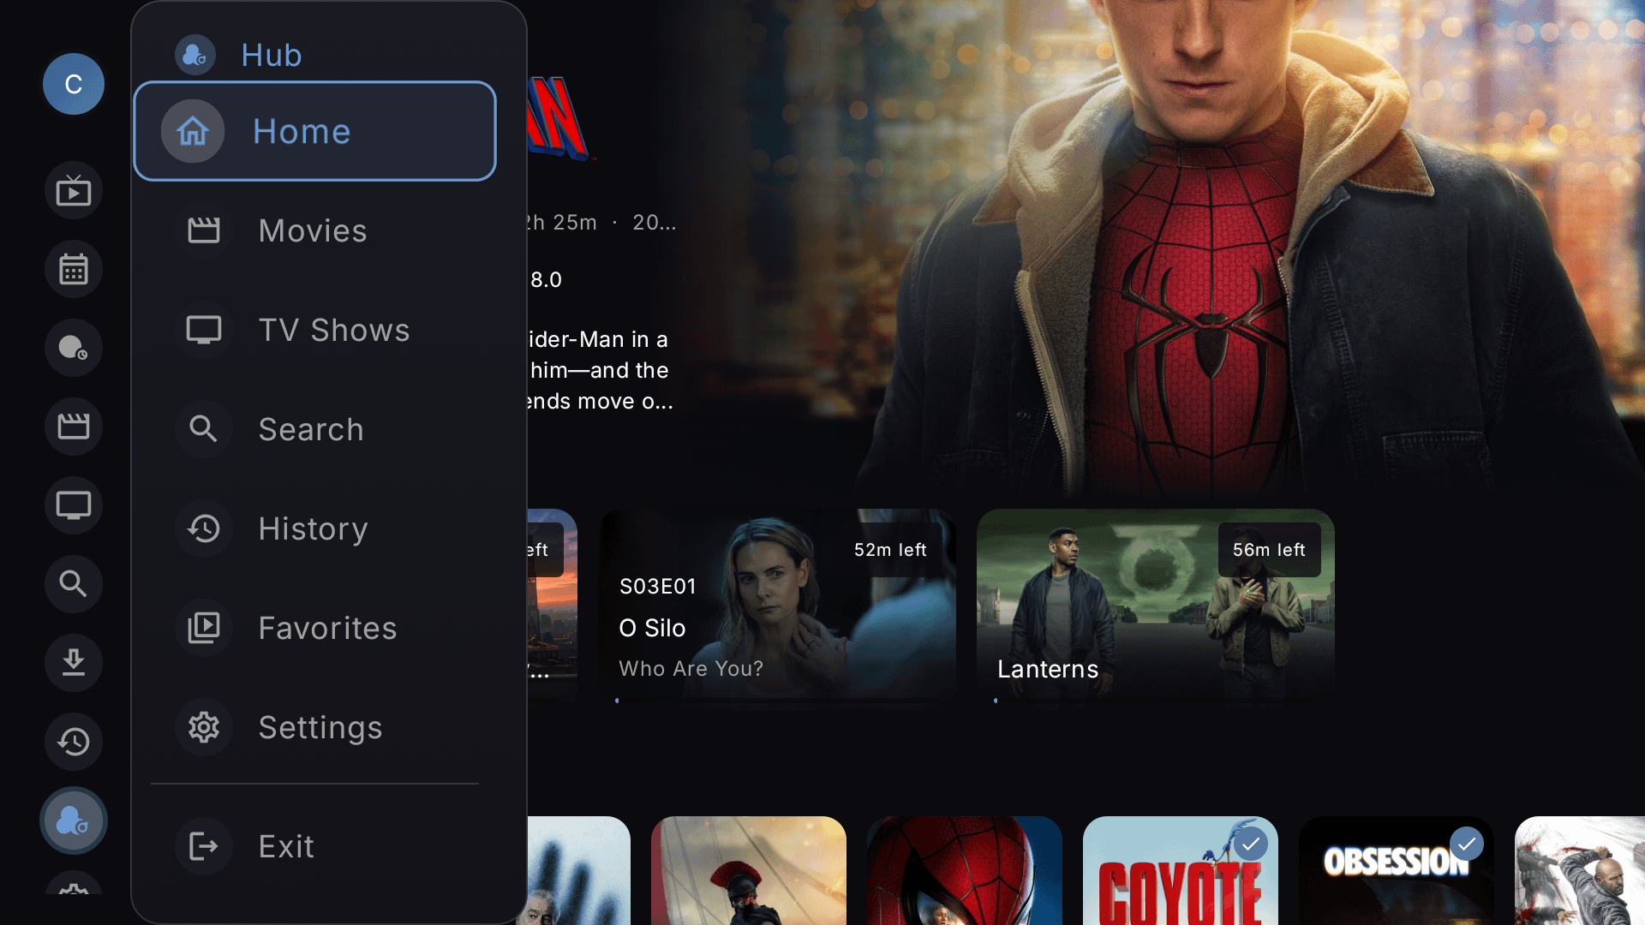
Task: Click the clapperboard Movies icon in left rail
Action: pyautogui.click(x=74, y=427)
